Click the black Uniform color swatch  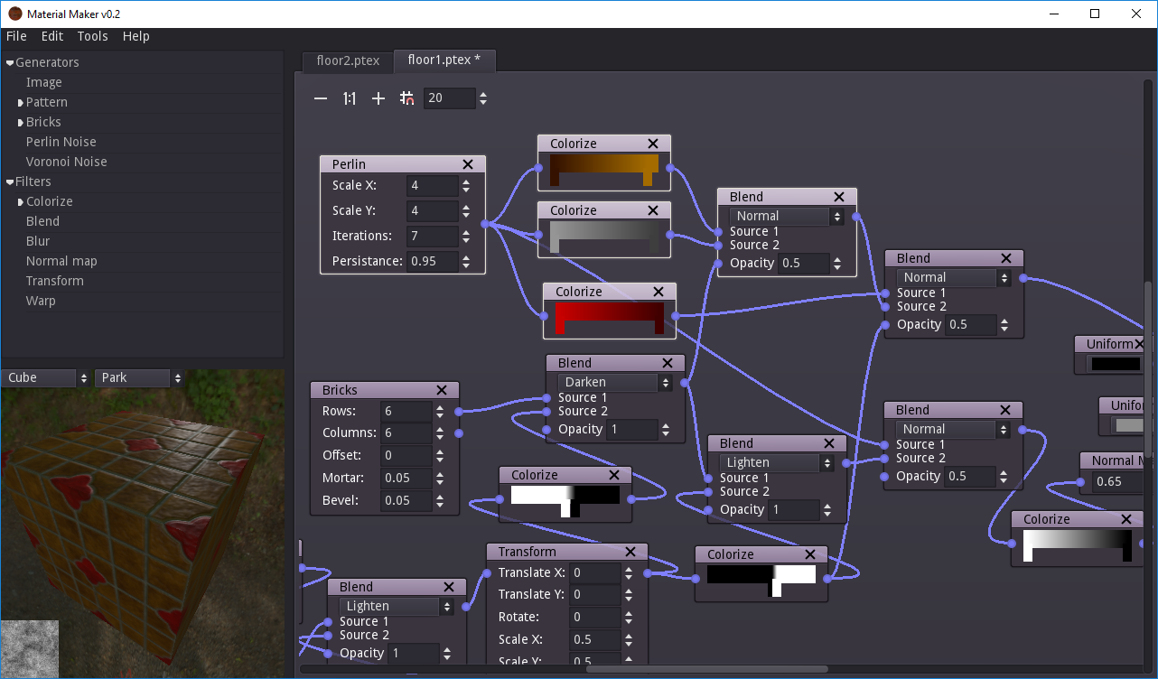[x=1116, y=364]
